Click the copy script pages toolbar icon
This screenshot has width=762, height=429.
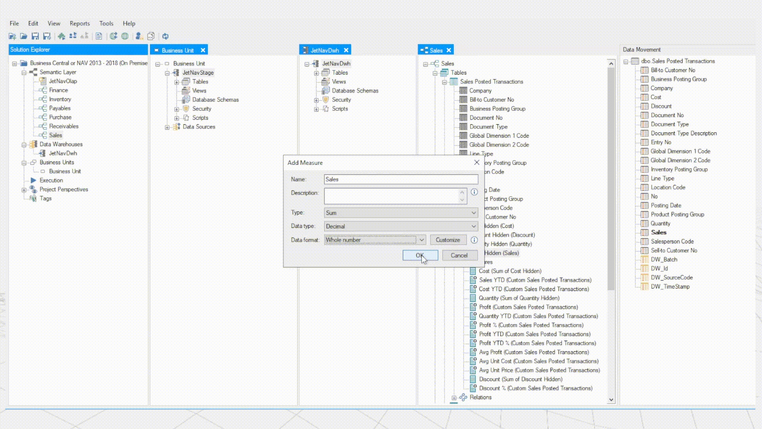(x=151, y=36)
